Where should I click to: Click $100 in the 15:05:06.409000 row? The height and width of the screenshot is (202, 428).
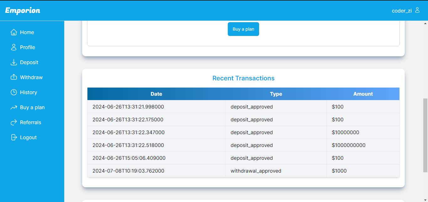(338, 158)
